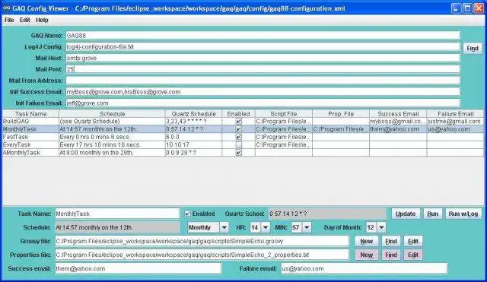Click 'myboss@gmail.co...' success email cell

click(398, 122)
